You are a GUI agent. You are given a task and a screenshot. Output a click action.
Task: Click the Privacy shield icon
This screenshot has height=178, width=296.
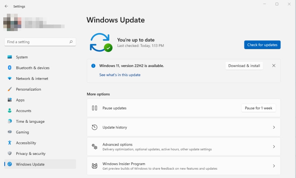(x=10, y=153)
